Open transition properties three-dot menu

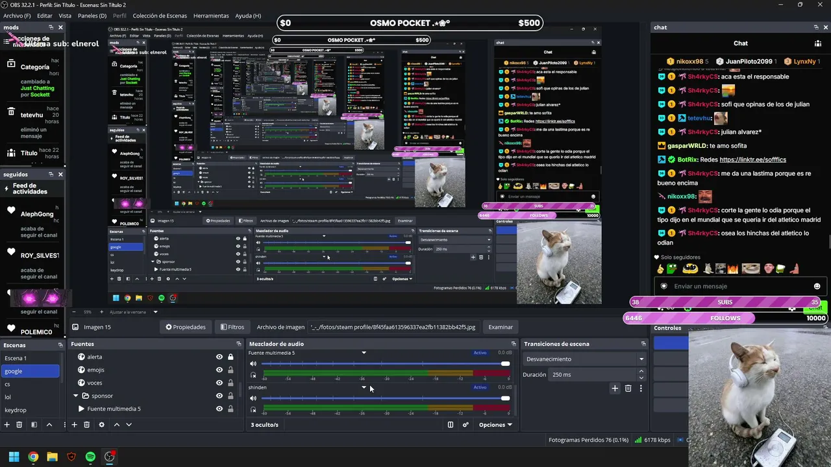(x=641, y=389)
